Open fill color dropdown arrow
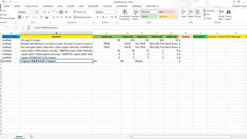This screenshot has height=139, width=247. coord(44,17)
